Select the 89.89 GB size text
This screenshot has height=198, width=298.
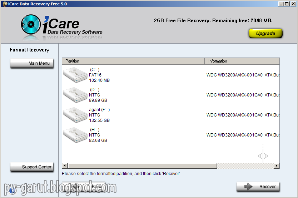click(x=98, y=100)
